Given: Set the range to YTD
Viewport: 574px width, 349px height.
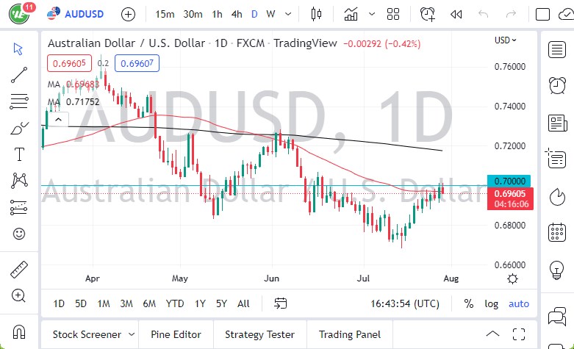Looking at the screenshot, I should [175, 303].
